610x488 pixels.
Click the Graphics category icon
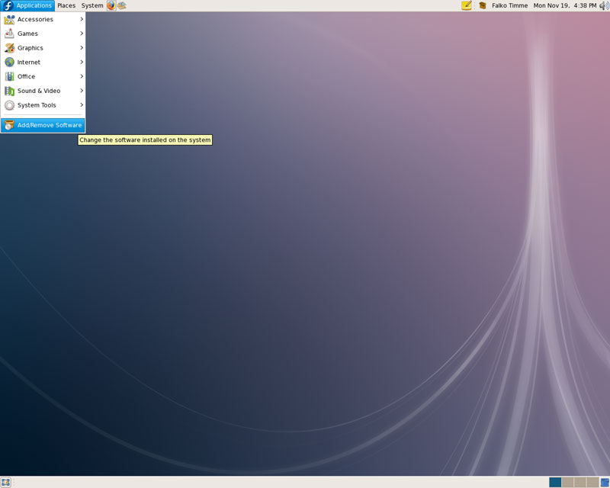9,48
